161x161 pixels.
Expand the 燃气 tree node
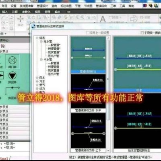coord(37,85)
